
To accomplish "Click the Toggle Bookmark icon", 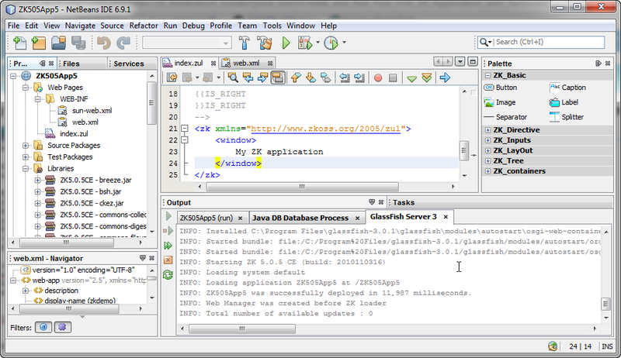I will click(325, 77).
